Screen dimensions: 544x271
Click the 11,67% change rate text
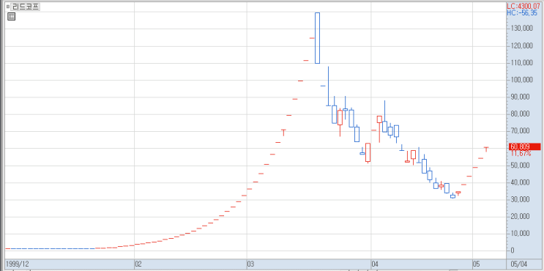521,153
